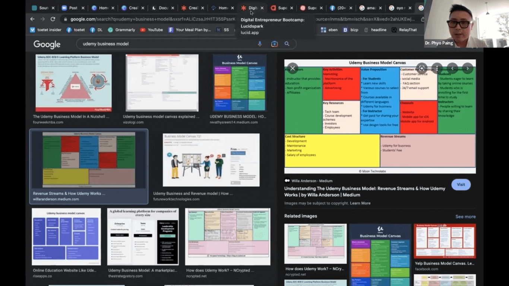Image resolution: width=509 pixels, height=286 pixels.
Task: Open the DL bookmark
Action: pos(97,30)
